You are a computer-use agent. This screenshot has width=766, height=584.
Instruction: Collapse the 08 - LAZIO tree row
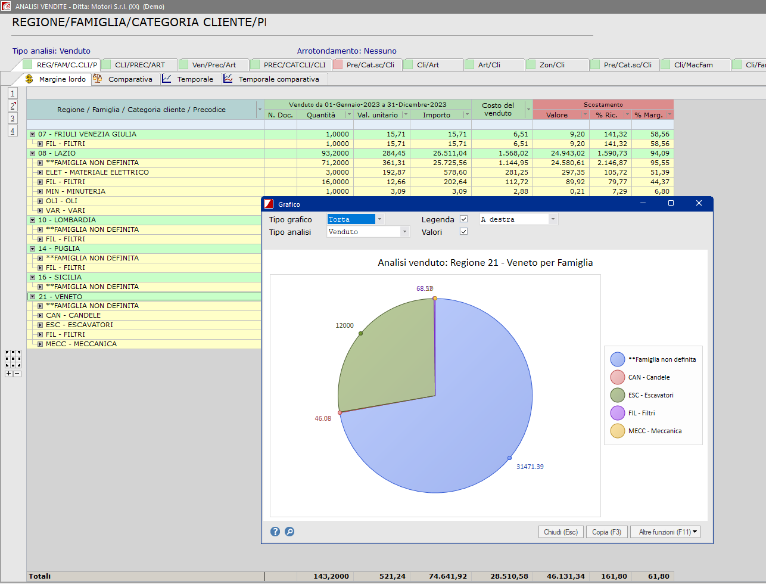[33, 153]
